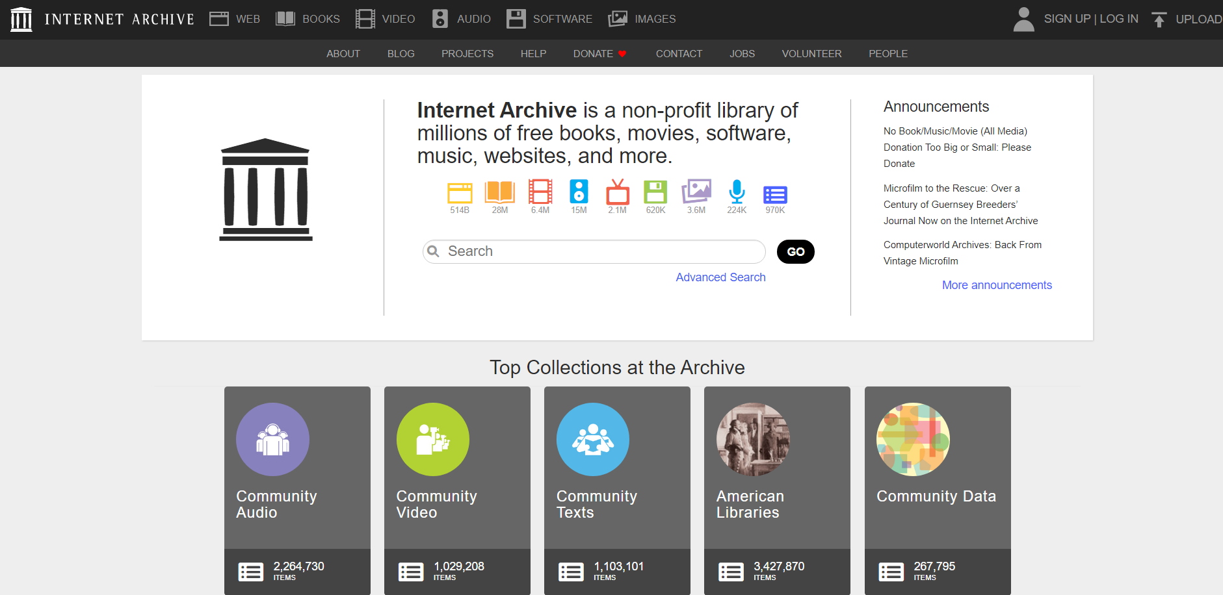Click the LOG IN link
Viewport: 1223px width, 595px height.
[1119, 19]
